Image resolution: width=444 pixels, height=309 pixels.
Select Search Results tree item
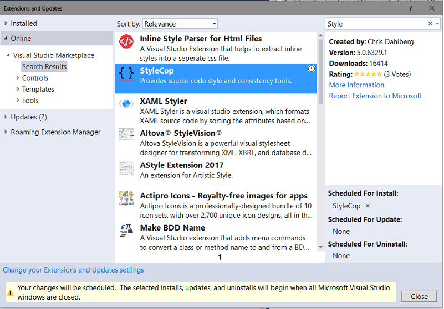(x=44, y=67)
